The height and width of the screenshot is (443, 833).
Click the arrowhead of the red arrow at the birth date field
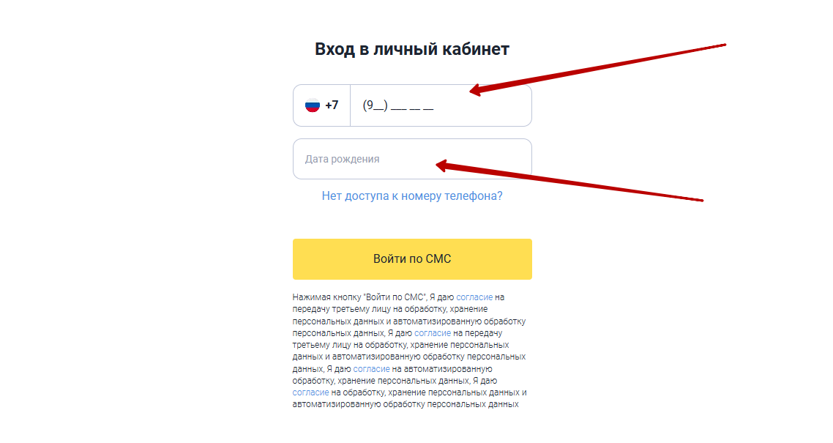[441, 165]
